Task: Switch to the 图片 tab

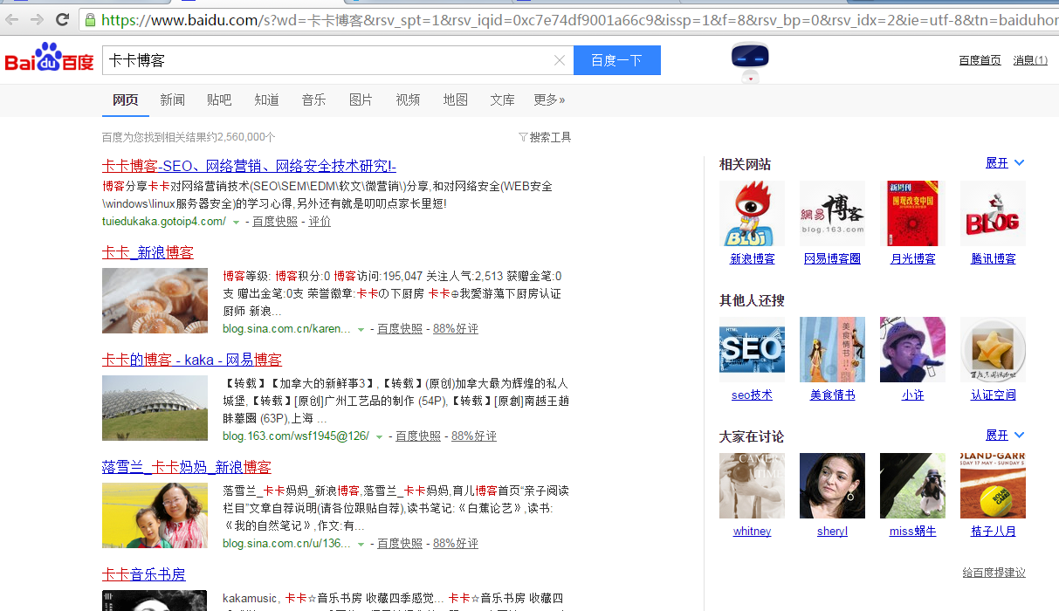Action: tap(361, 100)
